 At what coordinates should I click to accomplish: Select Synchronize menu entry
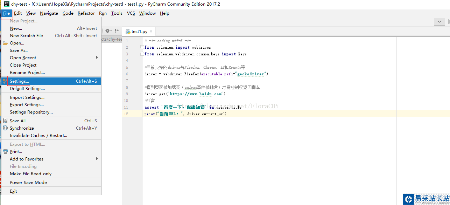(51, 128)
